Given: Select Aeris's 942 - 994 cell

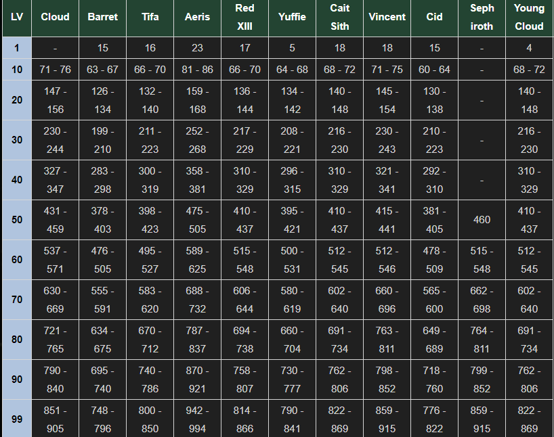Looking at the screenshot, I should click(x=198, y=419).
